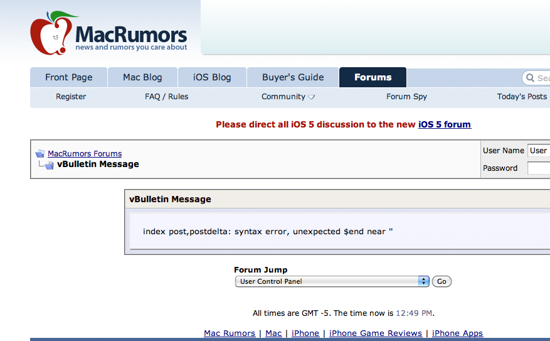The width and height of the screenshot is (550, 341).
Task: Click the MacRumors Forums folder icon
Action: [x=40, y=153]
